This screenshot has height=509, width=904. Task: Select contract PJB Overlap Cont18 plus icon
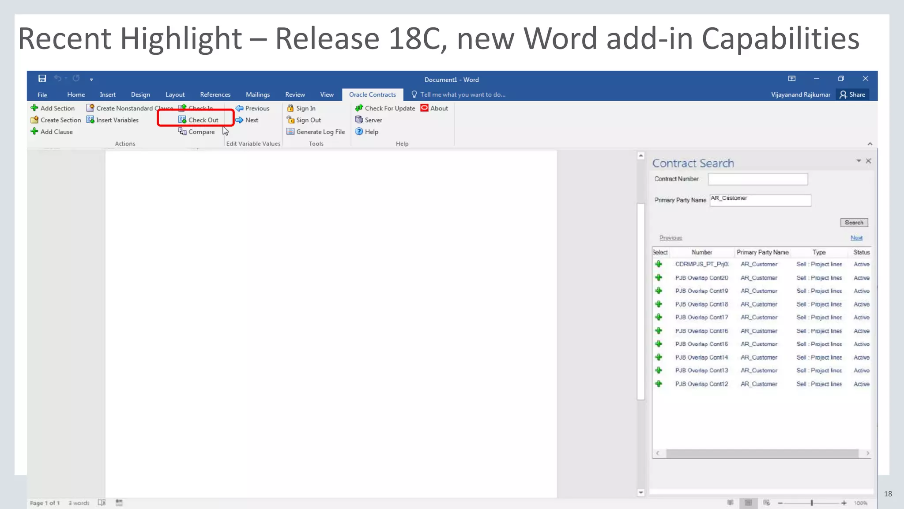point(659,304)
